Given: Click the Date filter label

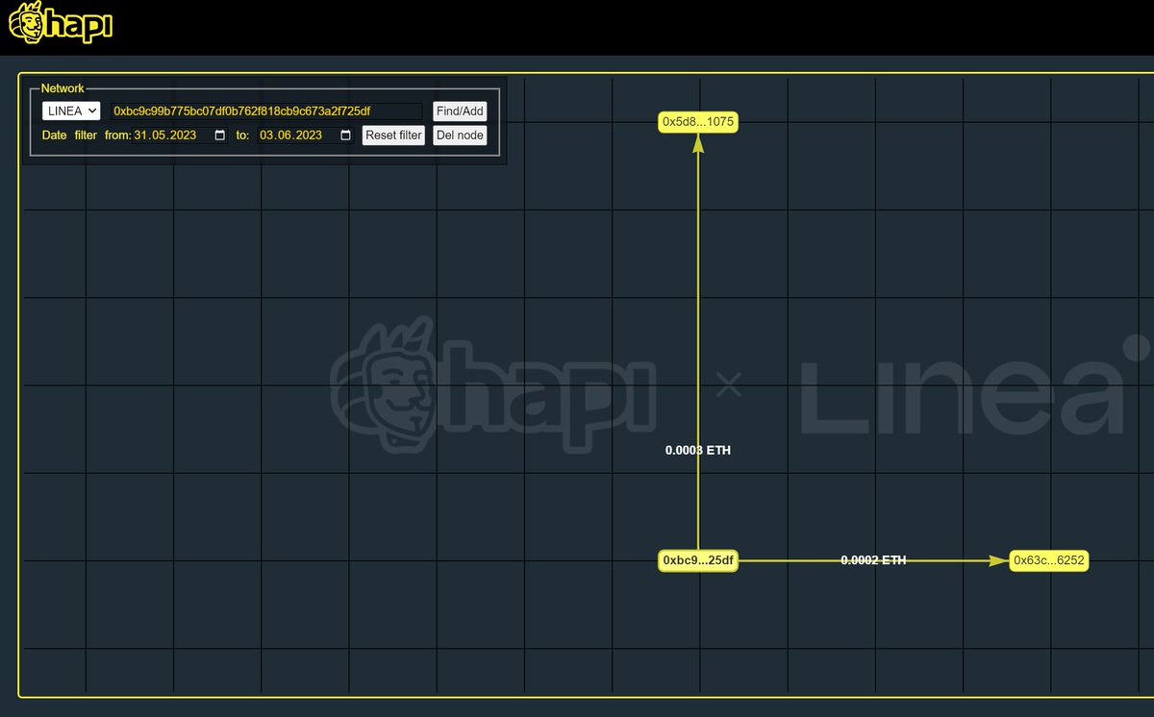Looking at the screenshot, I should click(x=69, y=136).
